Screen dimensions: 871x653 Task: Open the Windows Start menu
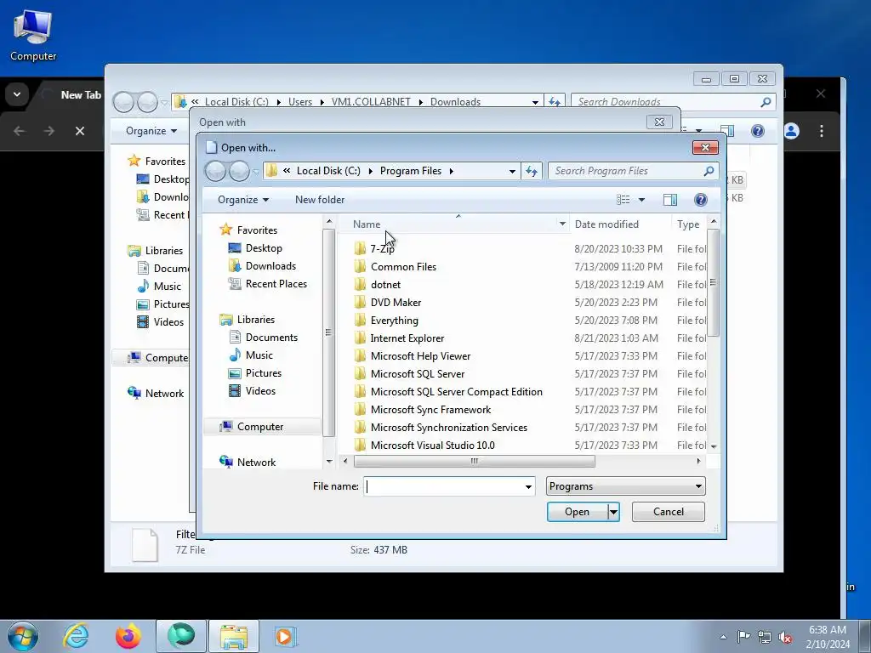point(23,636)
